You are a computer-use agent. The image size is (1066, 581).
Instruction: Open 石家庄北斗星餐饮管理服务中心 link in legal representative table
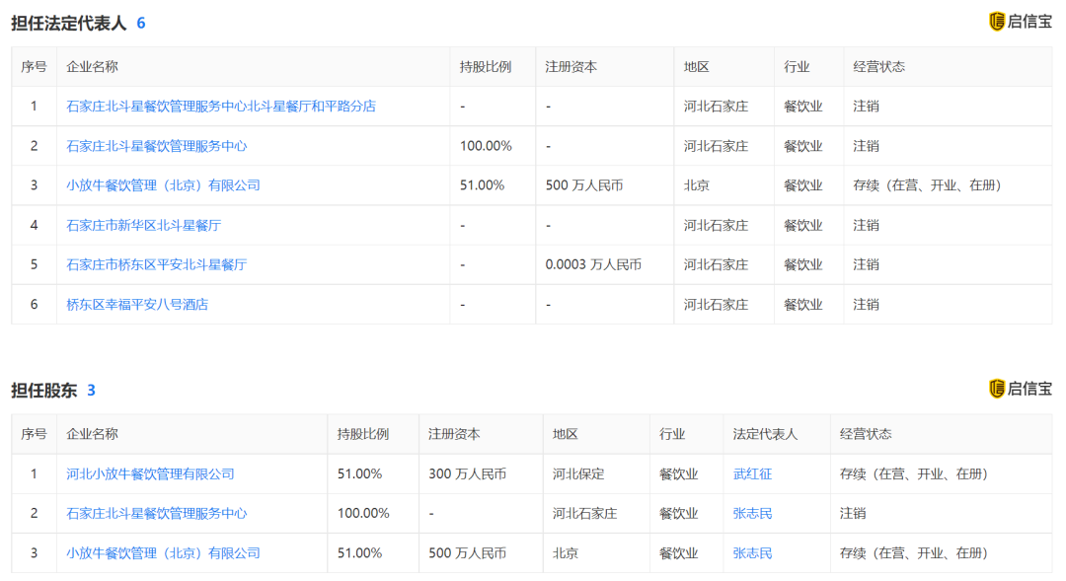point(156,146)
